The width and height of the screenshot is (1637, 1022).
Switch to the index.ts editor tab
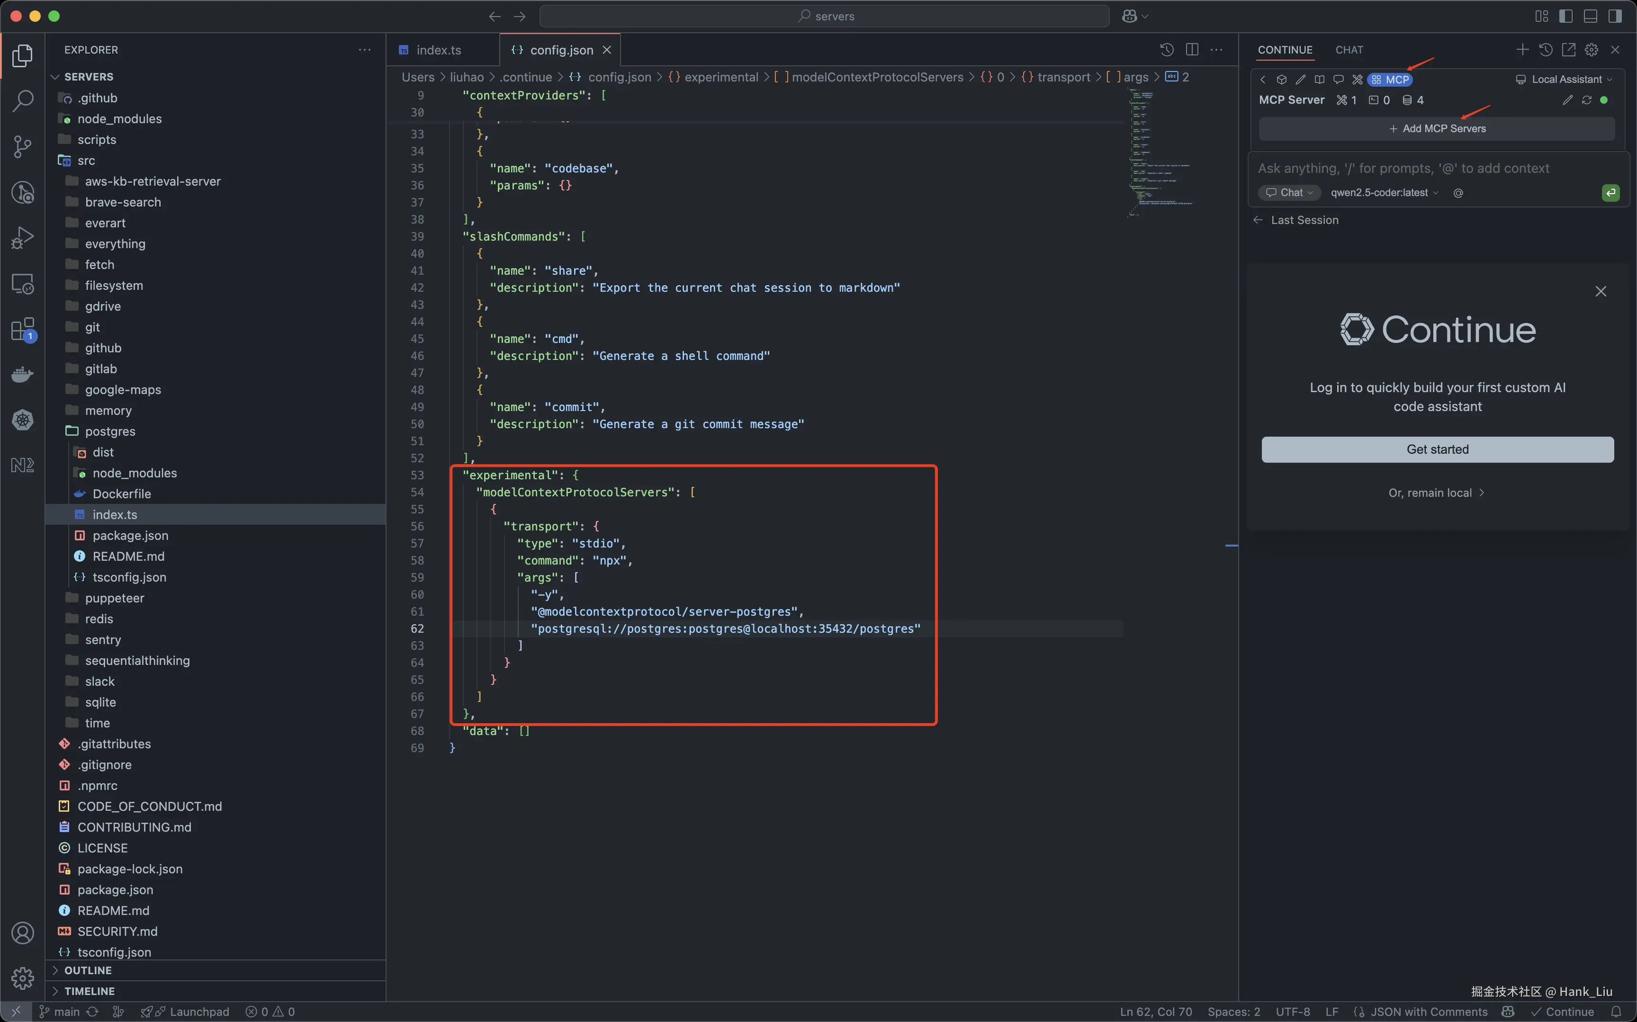(438, 50)
